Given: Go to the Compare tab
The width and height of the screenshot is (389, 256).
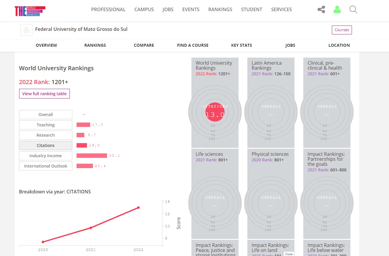Looking at the screenshot, I should [x=144, y=45].
